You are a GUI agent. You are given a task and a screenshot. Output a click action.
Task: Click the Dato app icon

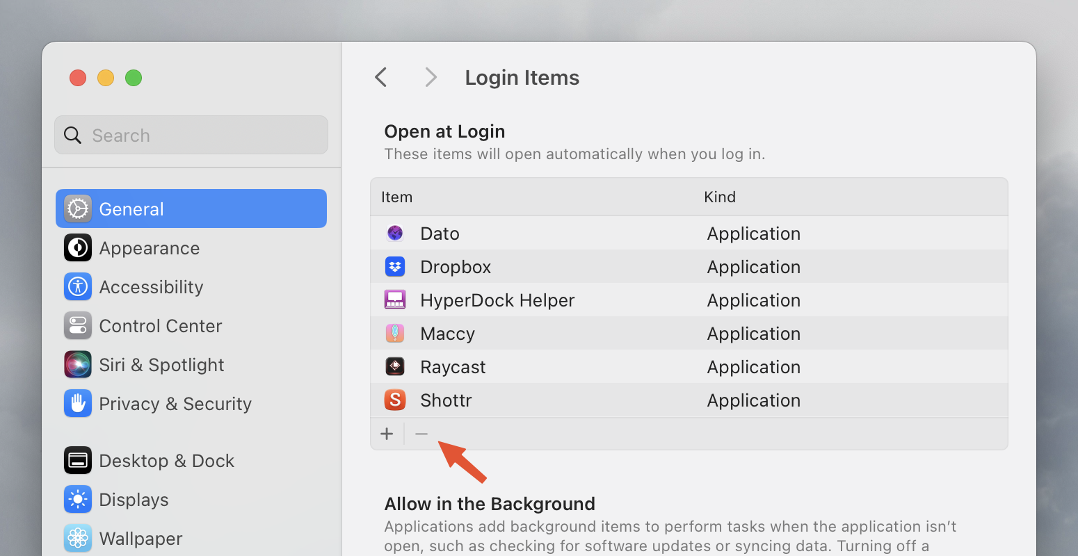click(x=395, y=234)
